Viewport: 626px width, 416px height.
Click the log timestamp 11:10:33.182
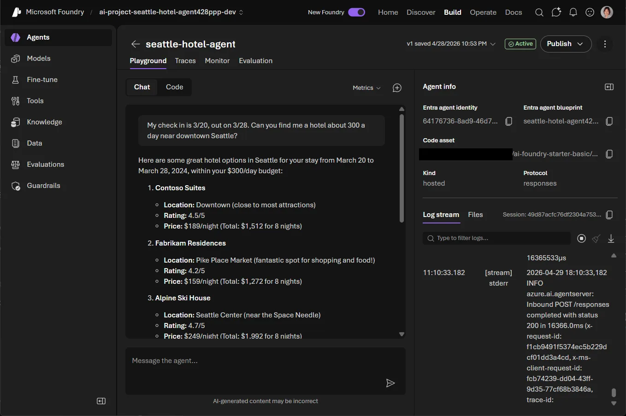tap(444, 273)
